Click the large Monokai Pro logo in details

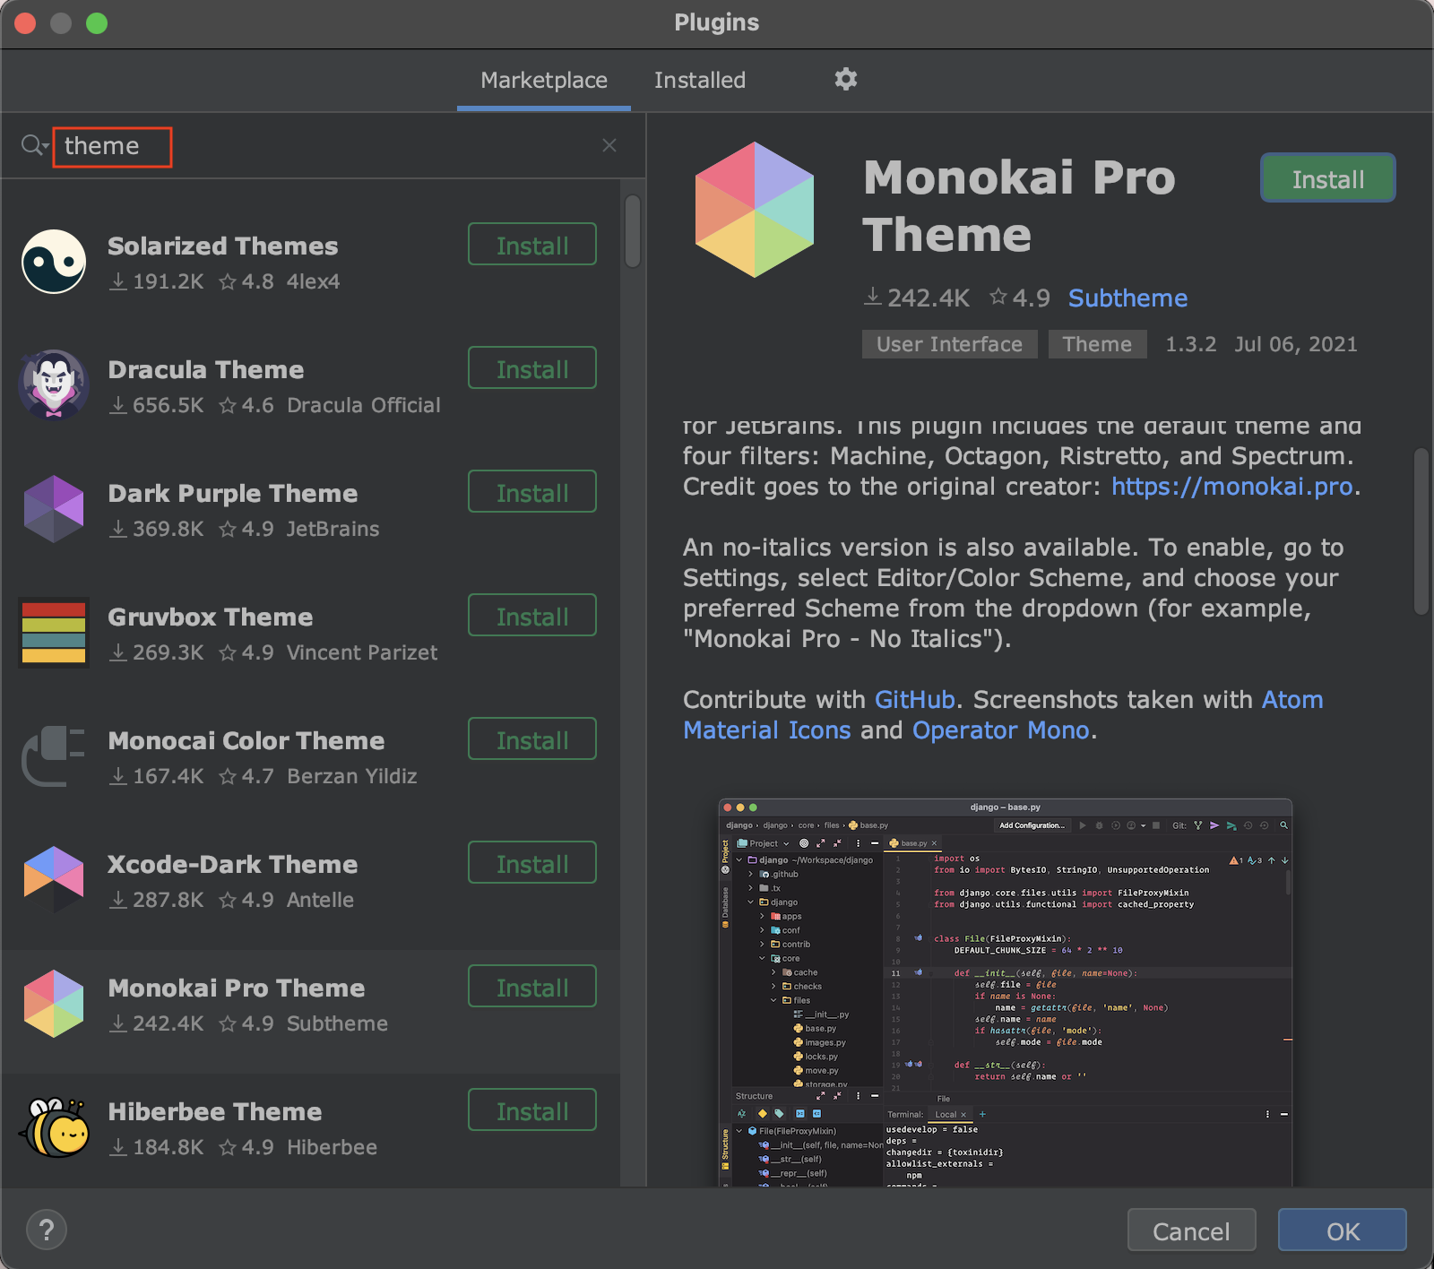click(755, 210)
